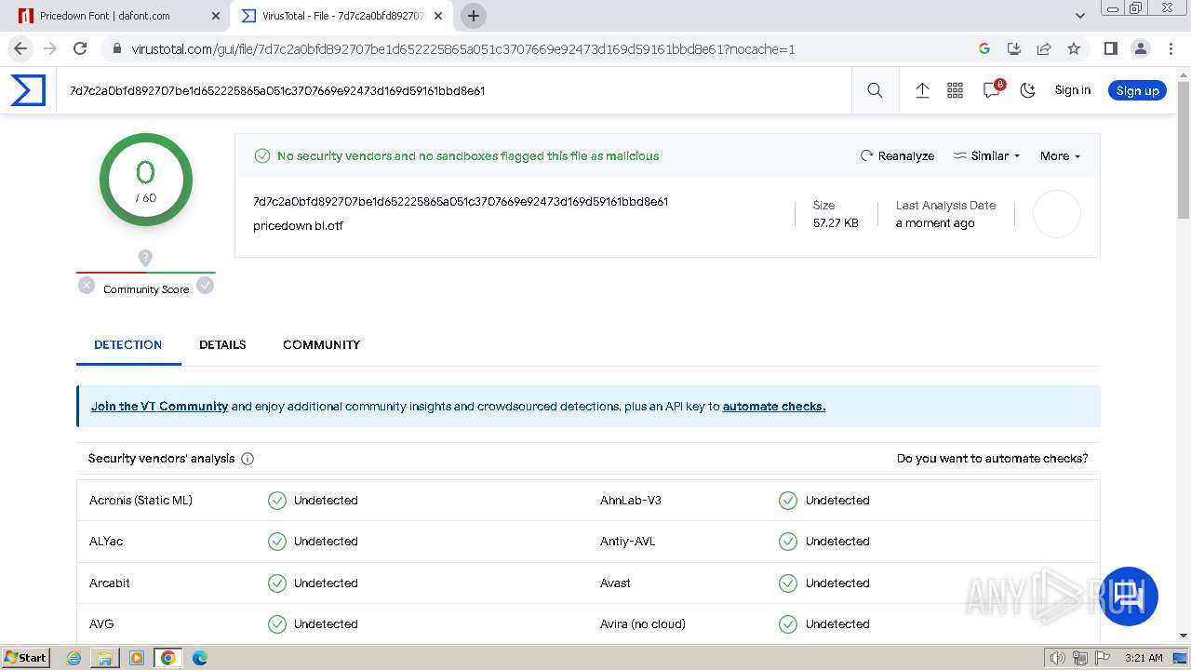Click the hash in the VirusTotal search field
Viewport: 1191px width, 670px height.
click(x=277, y=90)
